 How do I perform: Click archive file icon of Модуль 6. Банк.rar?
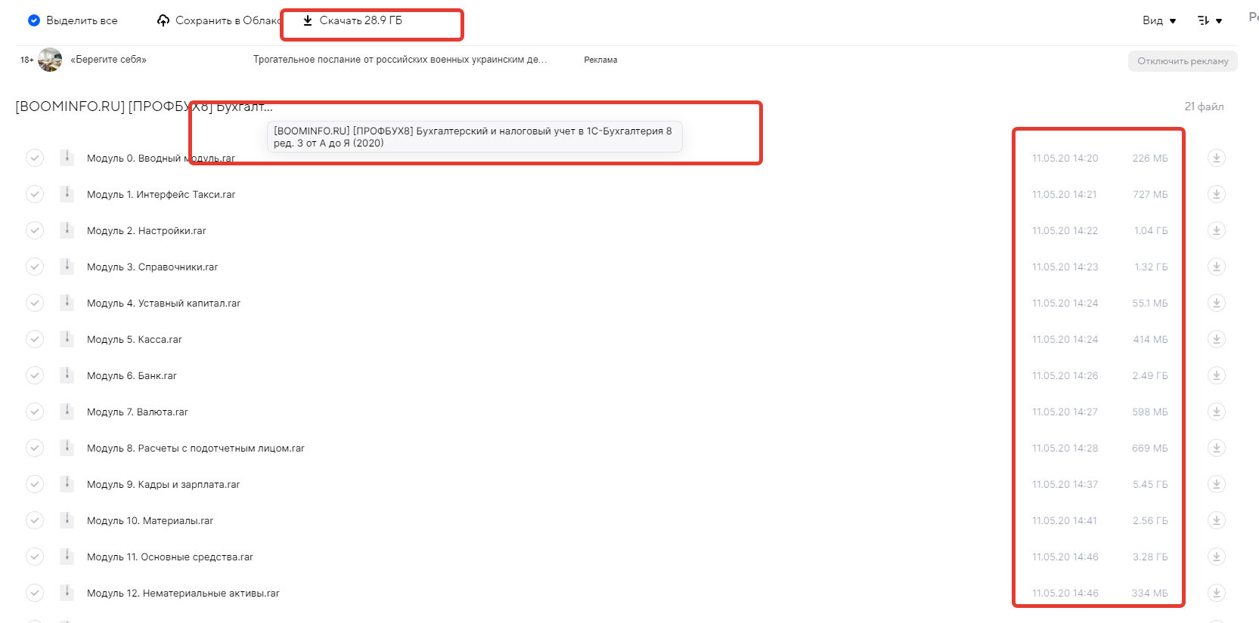point(67,375)
